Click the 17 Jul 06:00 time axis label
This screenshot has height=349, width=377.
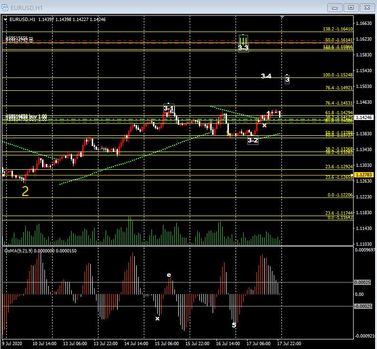click(259, 344)
